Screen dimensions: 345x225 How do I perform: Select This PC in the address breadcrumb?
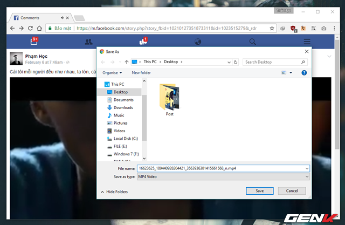(x=150, y=62)
